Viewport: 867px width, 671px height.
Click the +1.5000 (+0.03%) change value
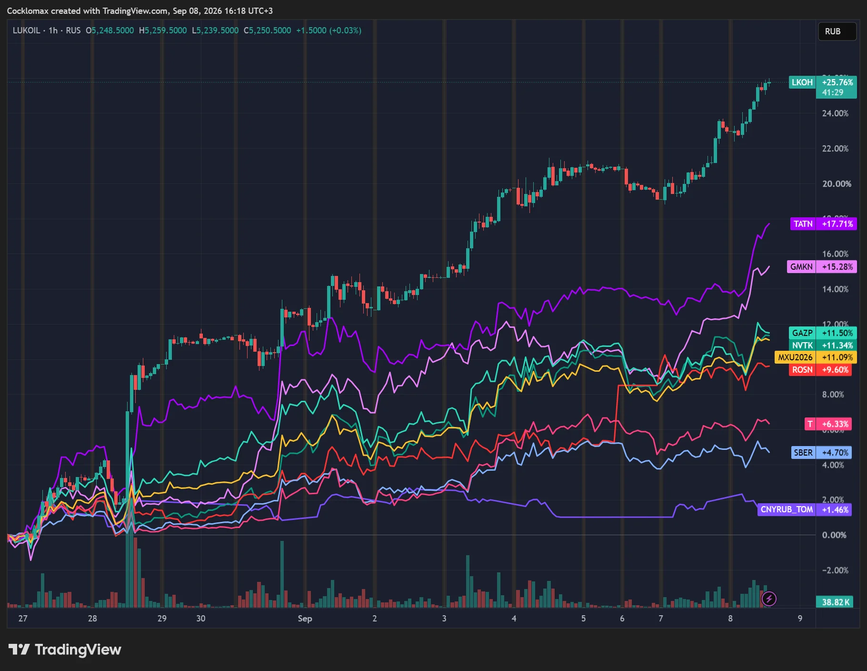pyautogui.click(x=329, y=30)
